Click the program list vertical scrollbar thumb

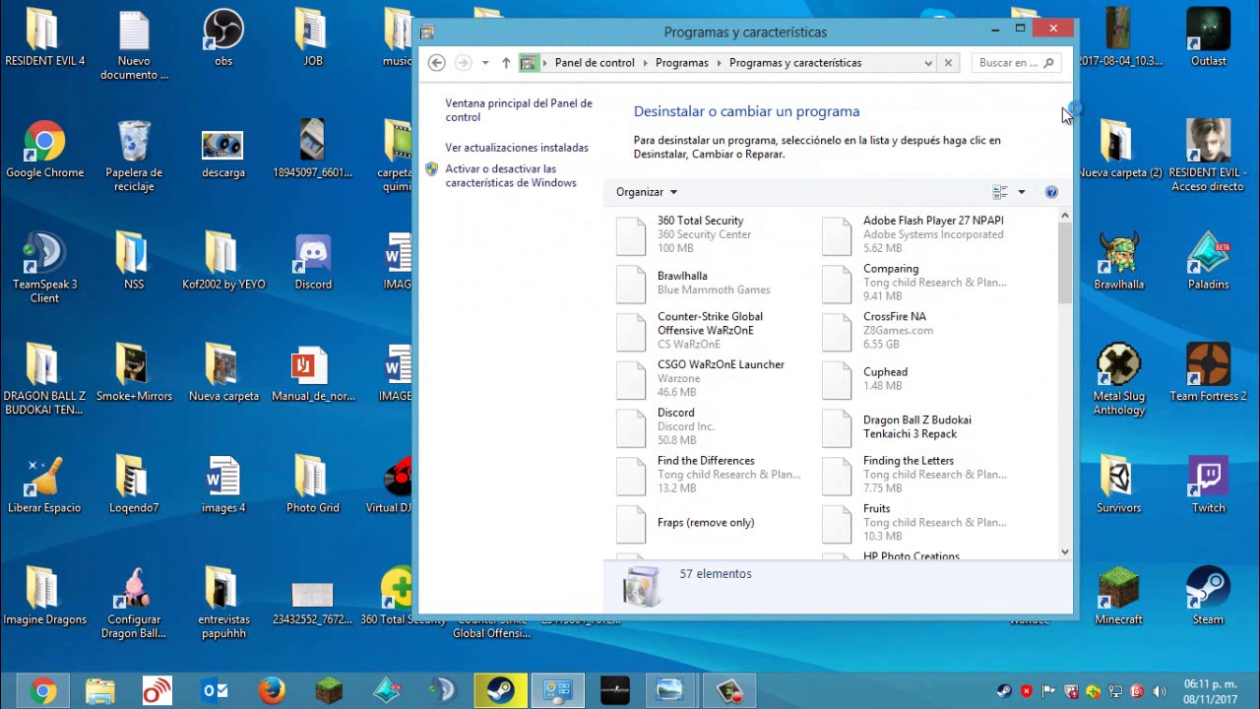point(1064,262)
